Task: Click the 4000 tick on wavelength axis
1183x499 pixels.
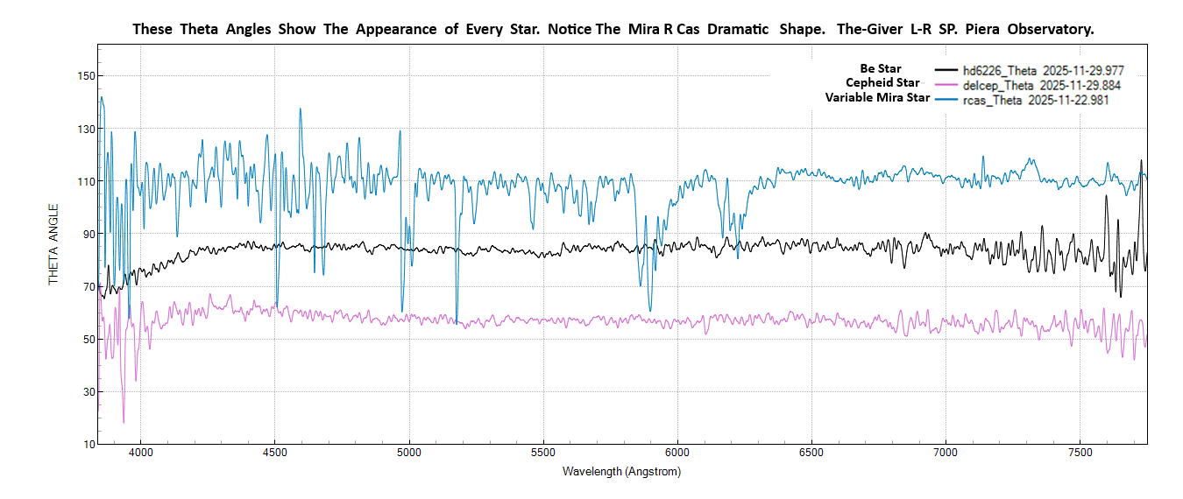Action: click(141, 453)
